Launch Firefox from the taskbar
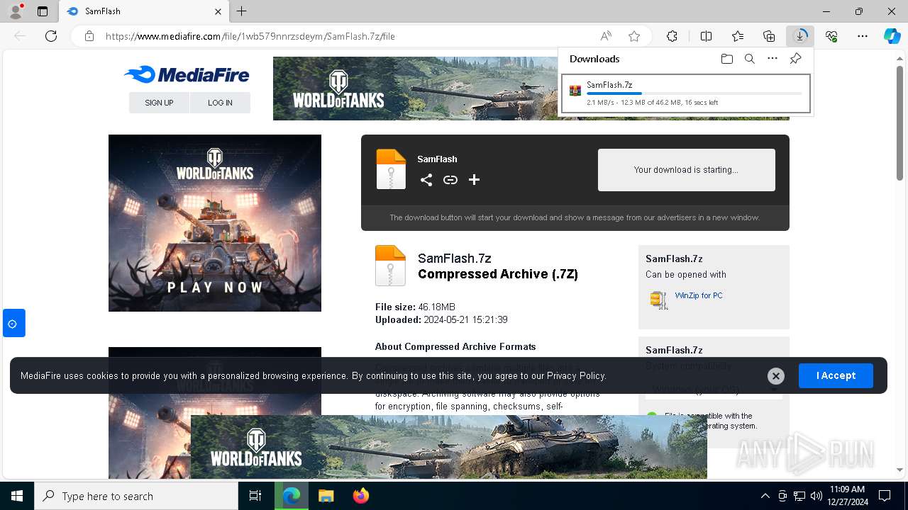The height and width of the screenshot is (510, 908). [x=361, y=496]
